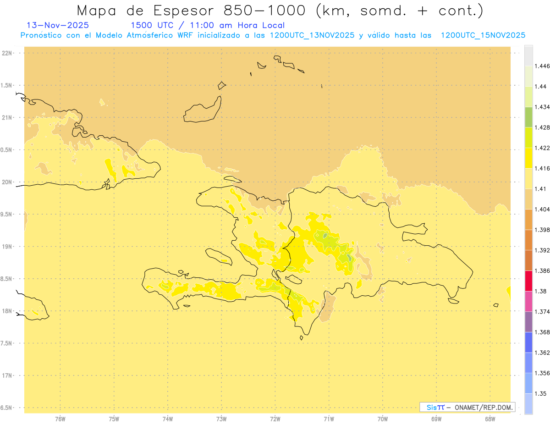Click the '1.416' colorbar value
The image size is (550, 425).
tap(542, 168)
